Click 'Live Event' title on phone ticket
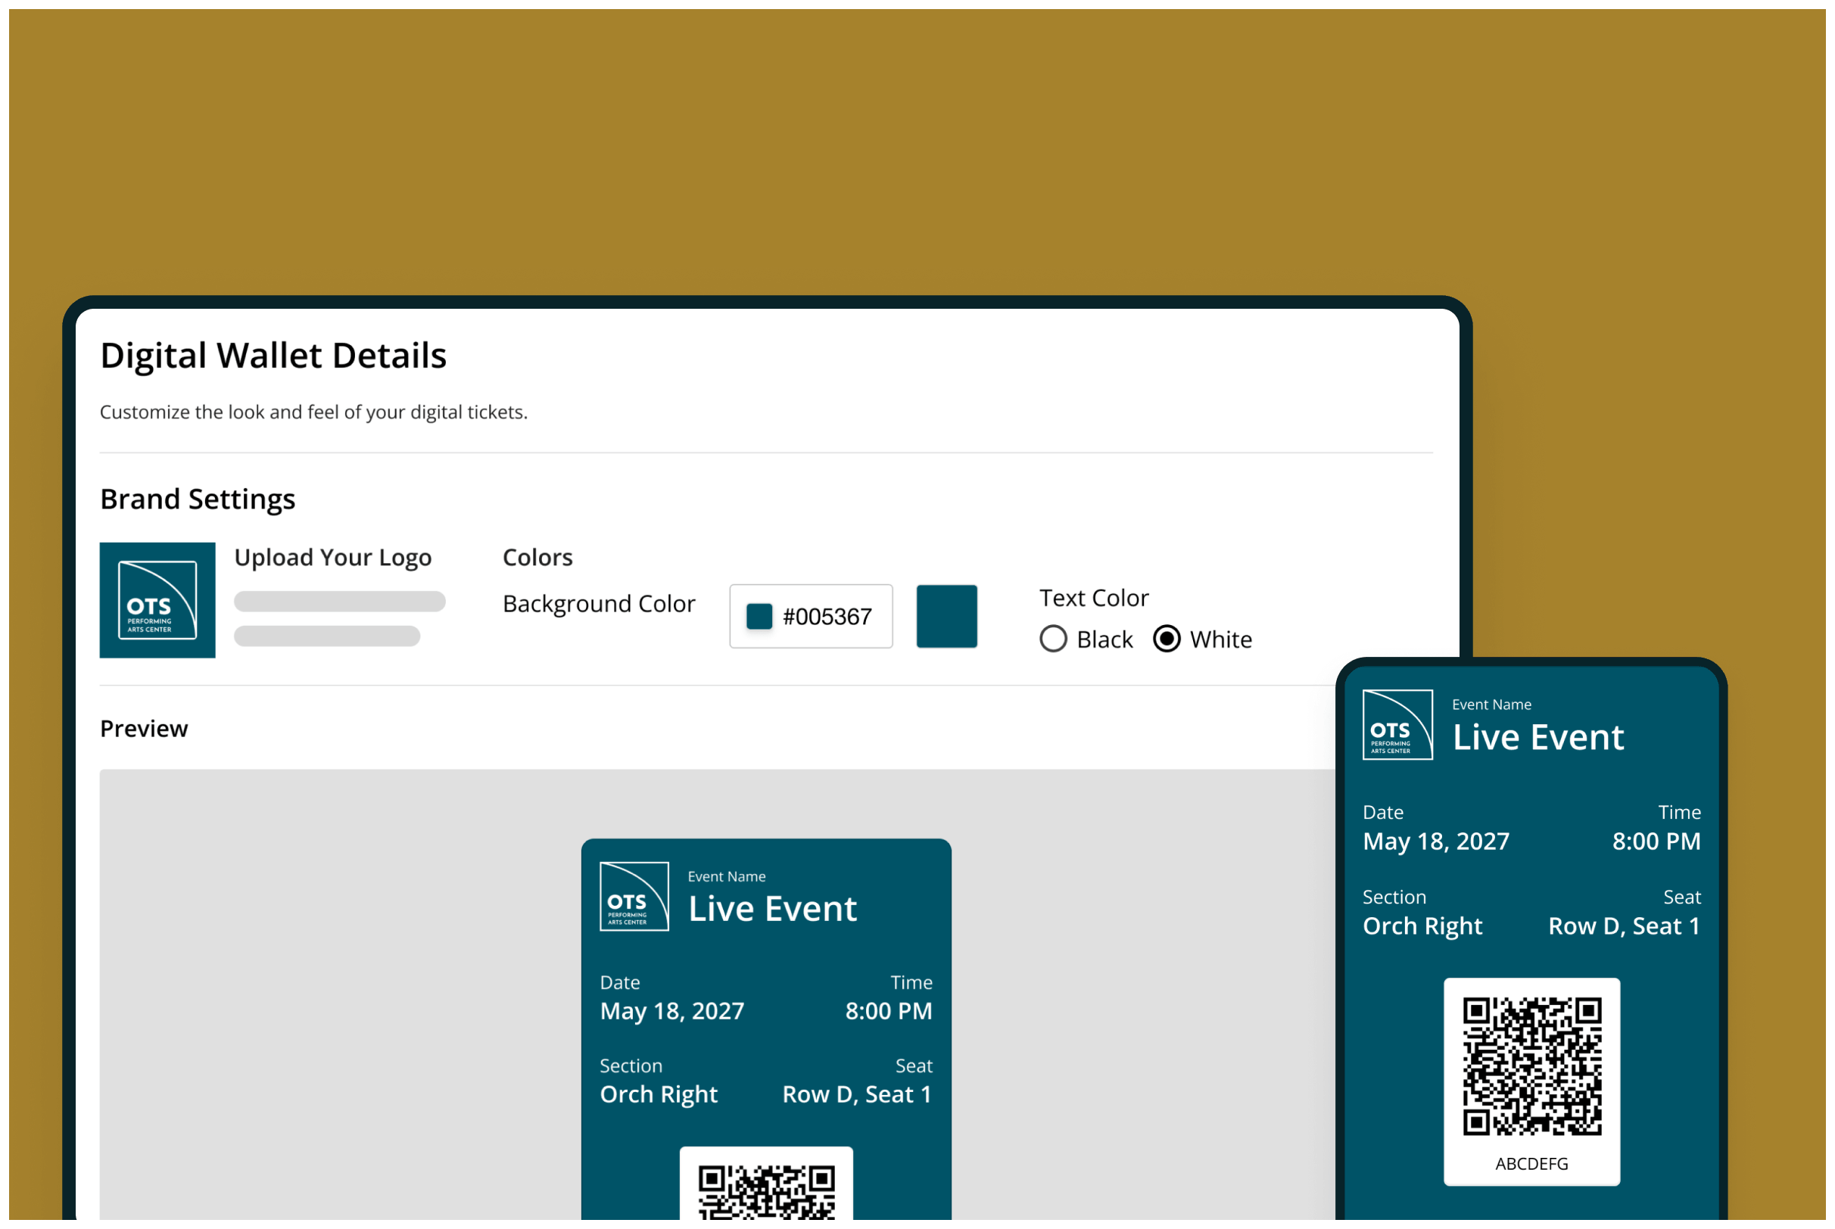This screenshot has height=1229, width=1835. tap(1538, 737)
